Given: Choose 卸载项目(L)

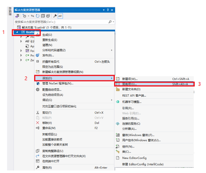Looking at the screenshot, I should (50, 134).
